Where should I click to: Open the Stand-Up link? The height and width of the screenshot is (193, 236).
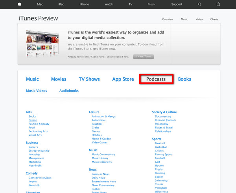[x=34, y=185]
